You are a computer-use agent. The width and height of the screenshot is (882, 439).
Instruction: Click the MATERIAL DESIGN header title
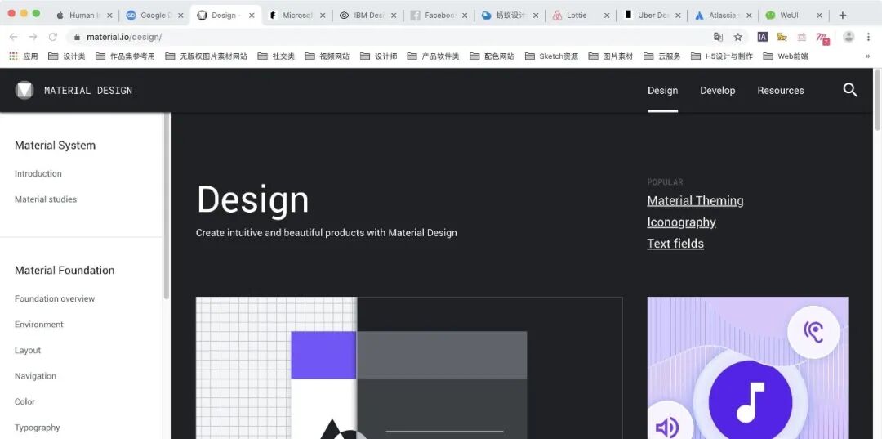tap(88, 91)
